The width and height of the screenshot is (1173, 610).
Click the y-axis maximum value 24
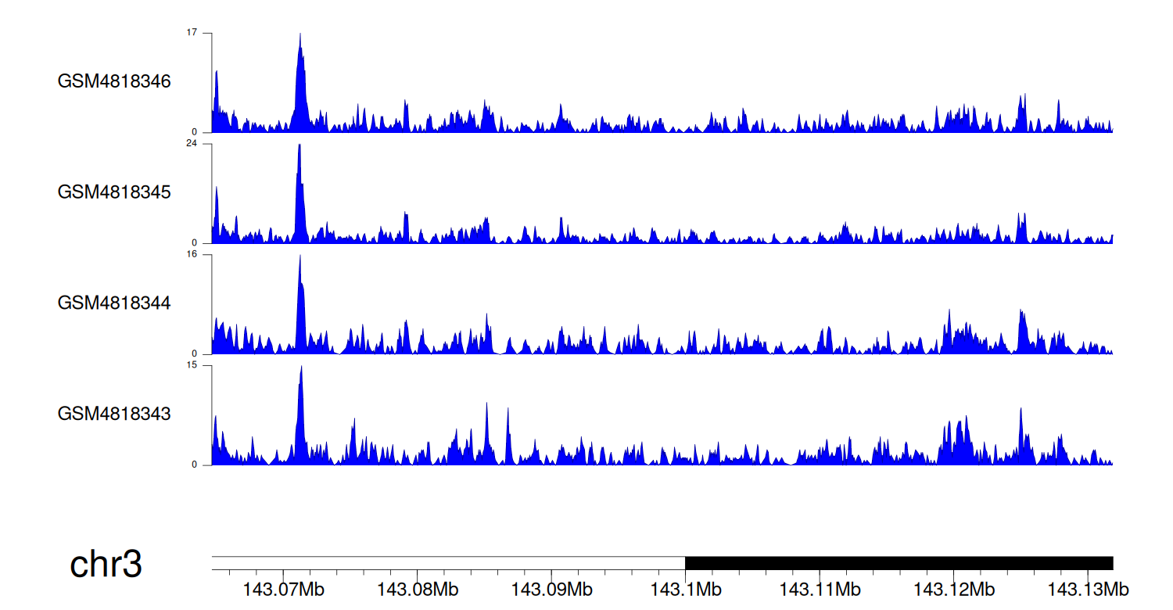pos(192,144)
